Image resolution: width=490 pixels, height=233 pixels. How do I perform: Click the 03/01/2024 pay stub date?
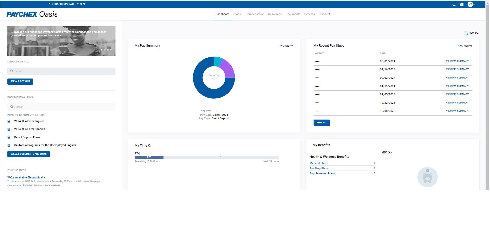tap(388, 61)
